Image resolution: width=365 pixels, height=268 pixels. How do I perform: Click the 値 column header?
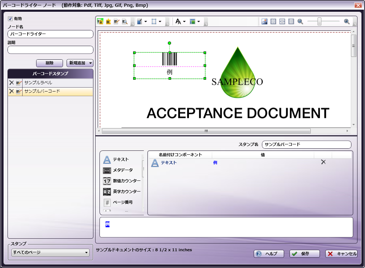263,155
